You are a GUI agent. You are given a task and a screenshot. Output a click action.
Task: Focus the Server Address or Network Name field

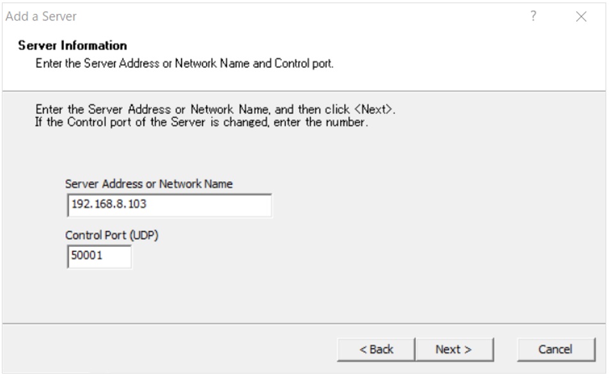point(169,205)
